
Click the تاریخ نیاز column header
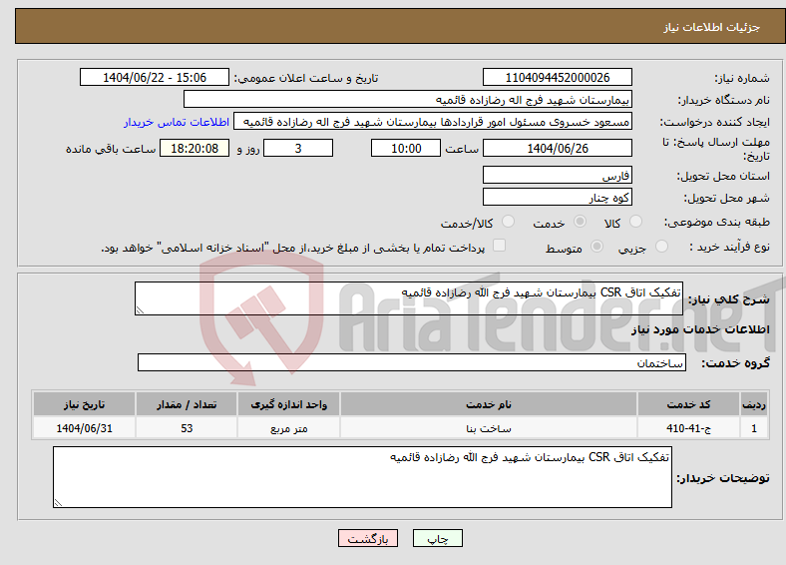pyautogui.click(x=84, y=404)
